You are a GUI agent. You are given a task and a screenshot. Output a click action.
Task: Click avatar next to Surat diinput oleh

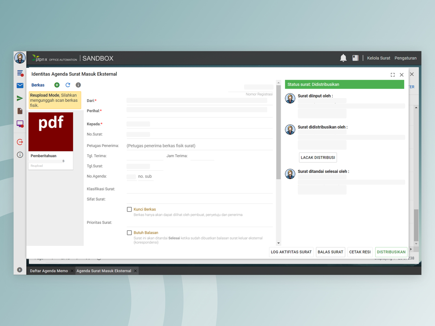pyautogui.click(x=290, y=98)
